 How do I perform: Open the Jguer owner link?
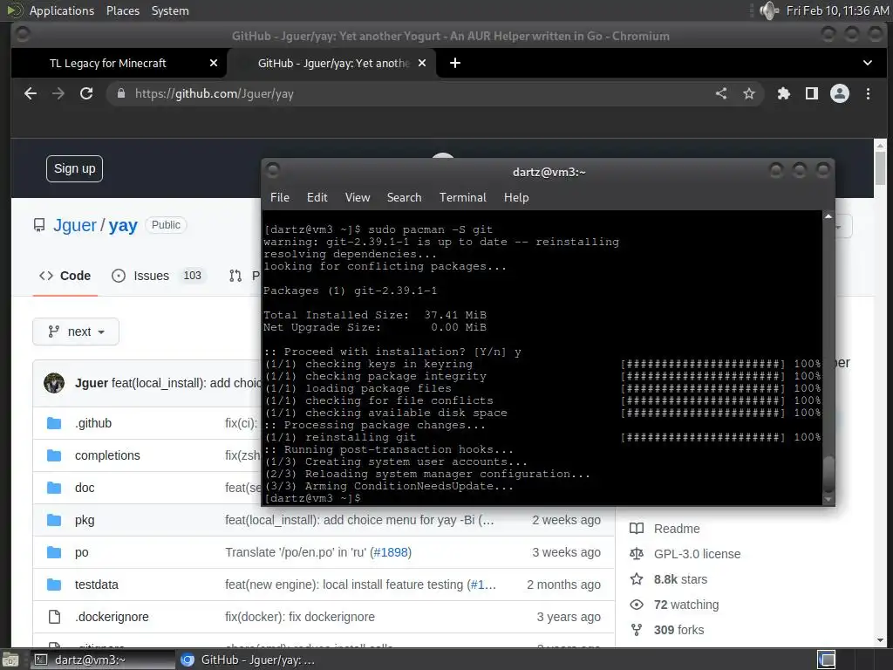coord(75,225)
